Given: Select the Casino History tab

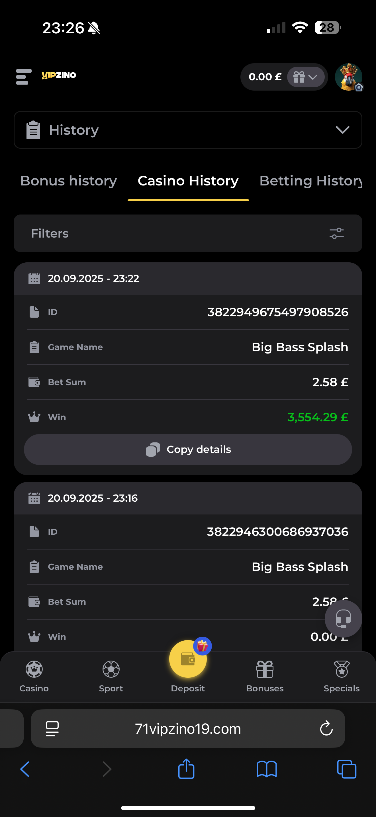Looking at the screenshot, I should 188,181.
